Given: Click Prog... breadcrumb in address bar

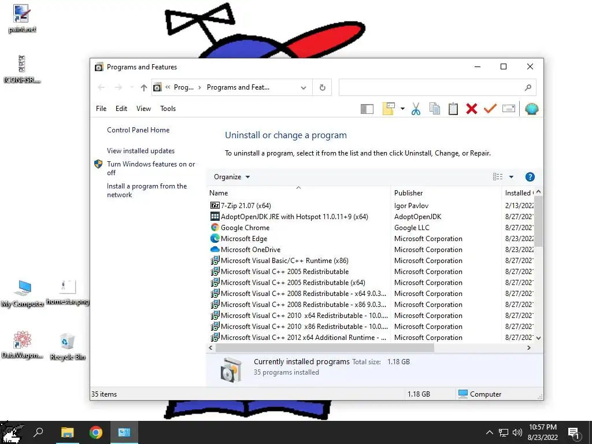Looking at the screenshot, I should click(x=183, y=88).
